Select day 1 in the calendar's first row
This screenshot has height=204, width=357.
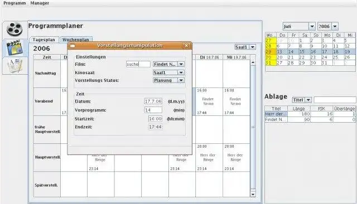click(x=305, y=41)
